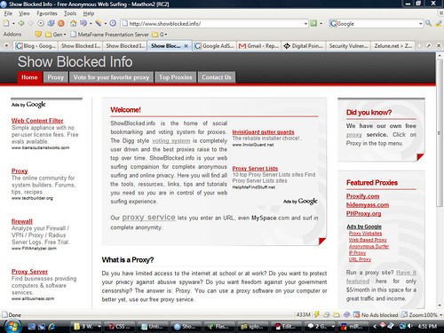Screen dimensions: 444x333
Task: Launch Internet Explorer from quick launch
Action: coord(52,326)
